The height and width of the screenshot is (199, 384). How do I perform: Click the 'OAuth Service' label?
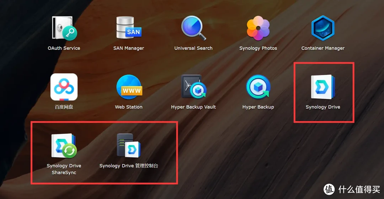pos(64,48)
